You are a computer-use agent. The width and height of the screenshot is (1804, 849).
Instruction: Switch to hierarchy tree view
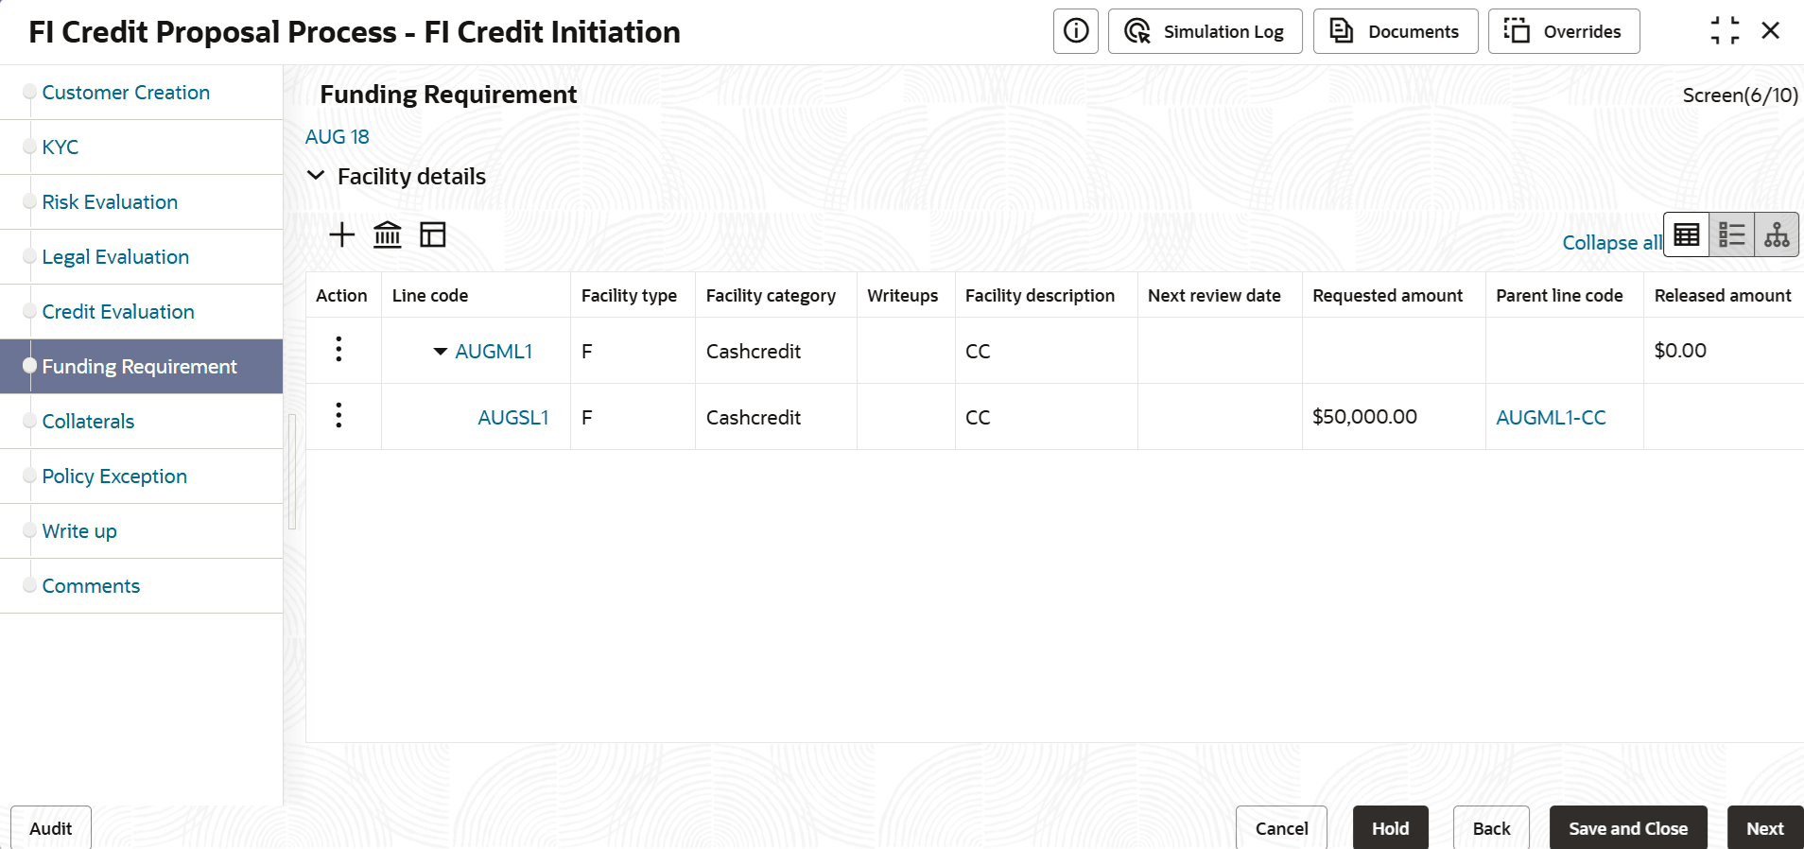[1776, 234]
